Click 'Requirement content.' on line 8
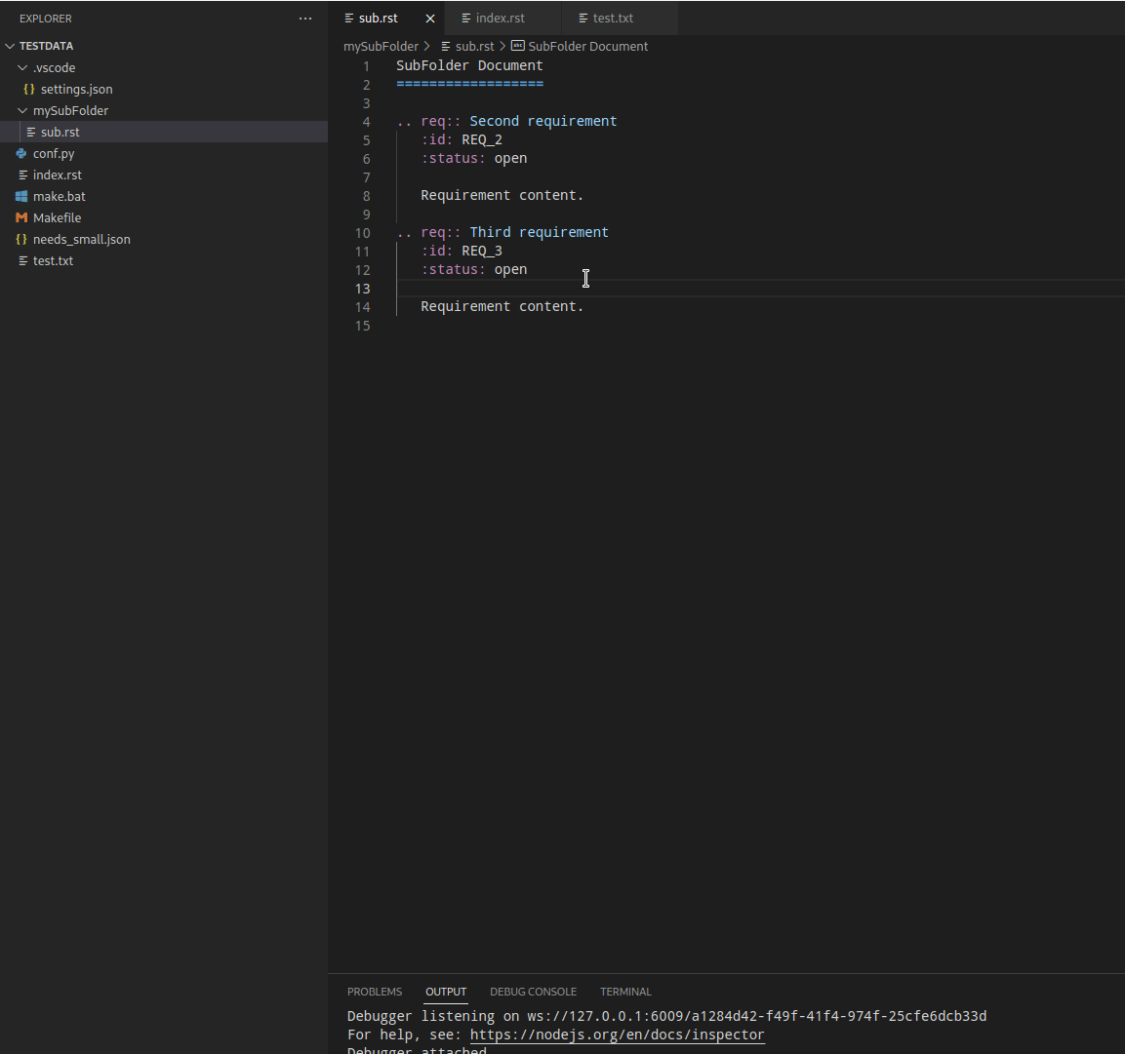The image size is (1125, 1054). pyautogui.click(x=502, y=195)
